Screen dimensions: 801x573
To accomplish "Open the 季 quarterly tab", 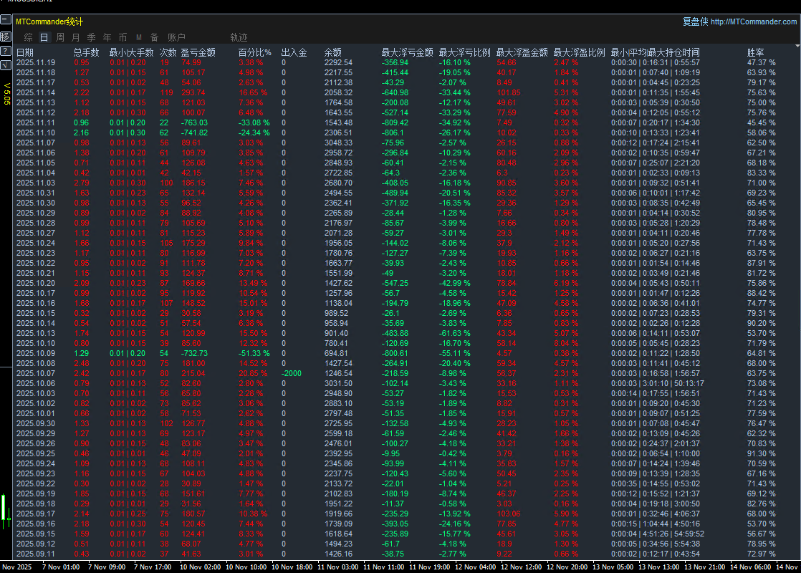I will pyautogui.click(x=92, y=37).
